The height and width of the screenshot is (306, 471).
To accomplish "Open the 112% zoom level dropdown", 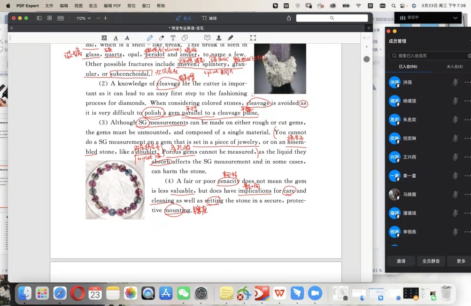I will pyautogui.click(x=84, y=18).
